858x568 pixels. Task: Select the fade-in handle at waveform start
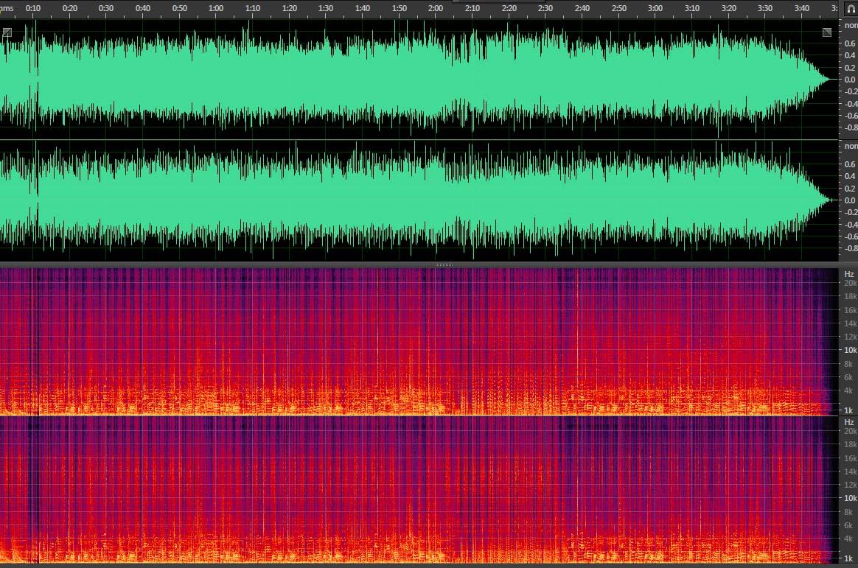coord(7,33)
